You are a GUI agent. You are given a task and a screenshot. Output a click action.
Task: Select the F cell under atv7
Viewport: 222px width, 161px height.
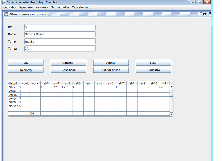[x=121, y=87]
